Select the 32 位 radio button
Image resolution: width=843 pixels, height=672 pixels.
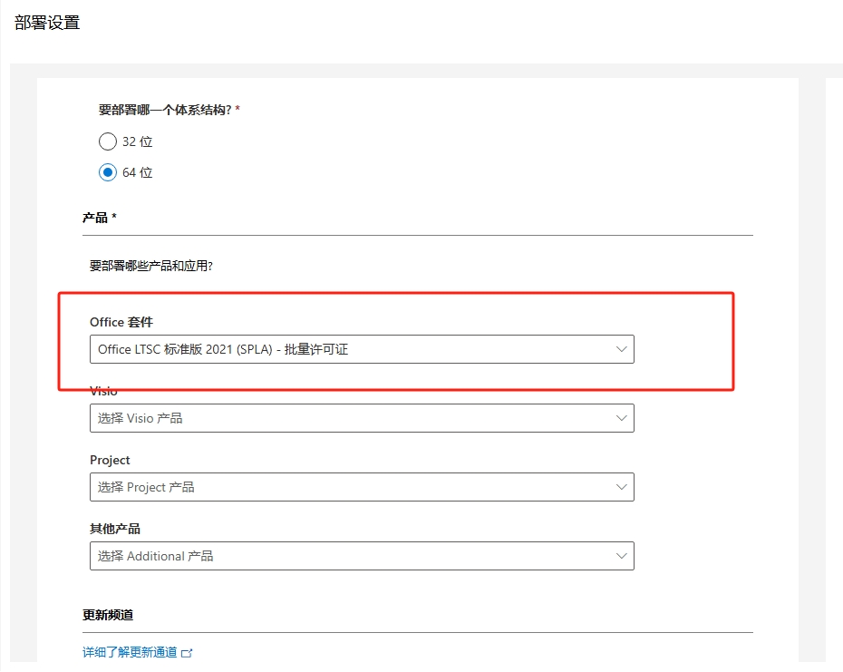pyautogui.click(x=108, y=141)
